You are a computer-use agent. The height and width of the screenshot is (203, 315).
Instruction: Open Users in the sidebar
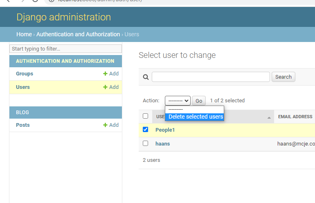click(x=23, y=87)
